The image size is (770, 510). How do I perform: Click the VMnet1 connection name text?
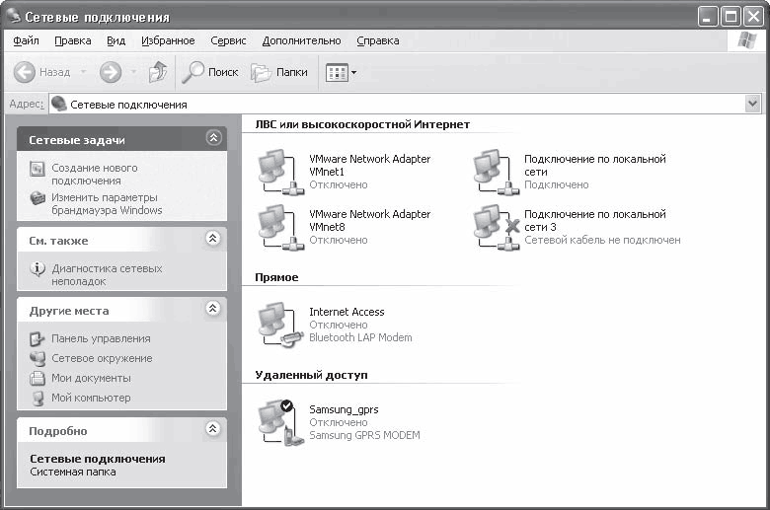pyautogui.click(x=370, y=166)
